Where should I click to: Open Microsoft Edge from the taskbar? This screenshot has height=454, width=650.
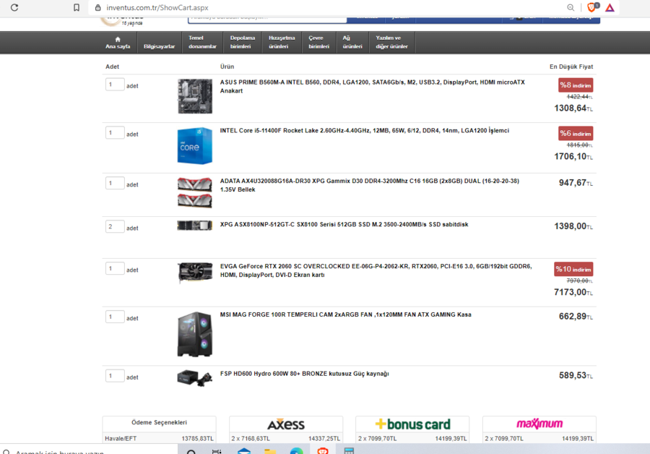click(x=296, y=450)
